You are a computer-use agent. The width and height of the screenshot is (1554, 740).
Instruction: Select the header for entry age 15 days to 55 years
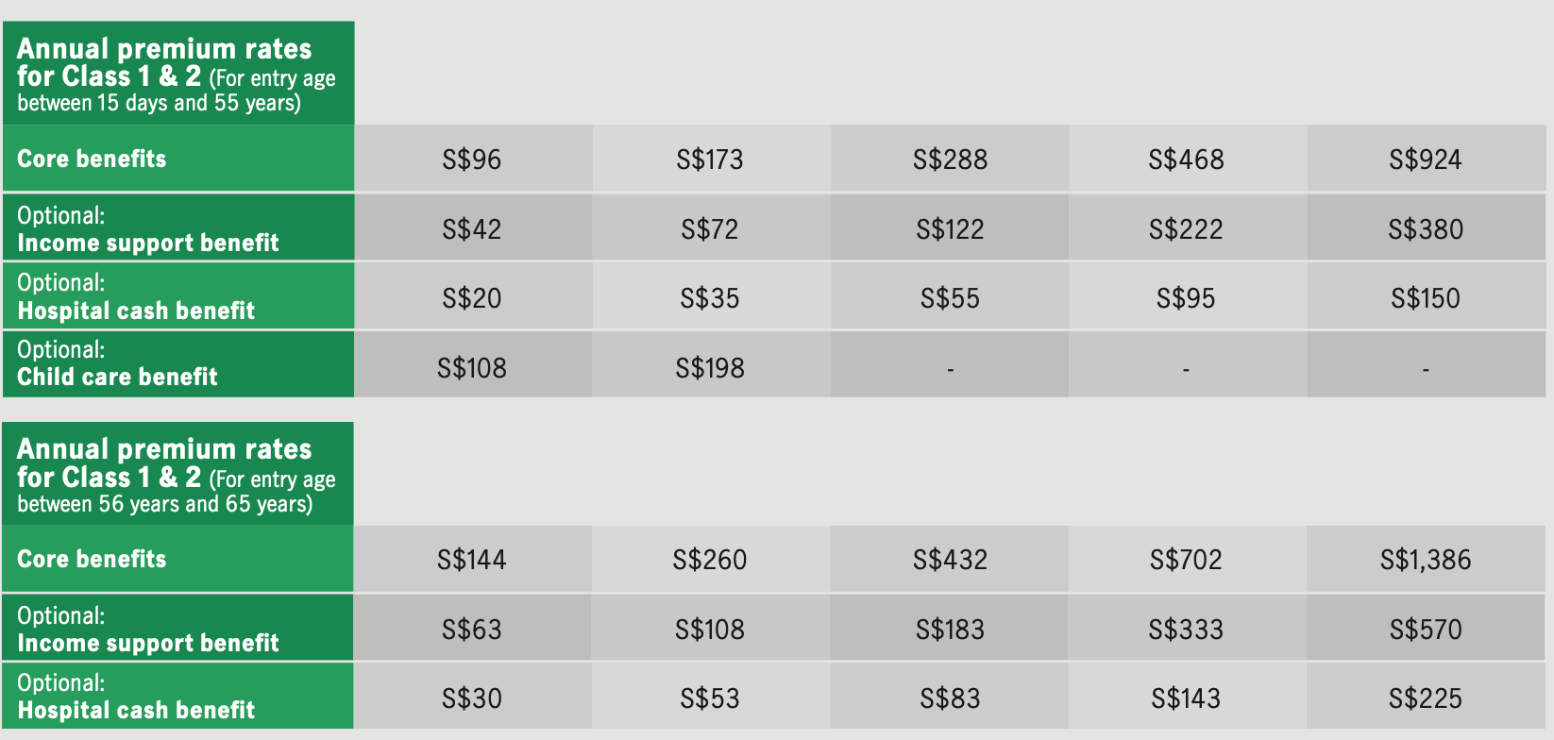point(177,75)
